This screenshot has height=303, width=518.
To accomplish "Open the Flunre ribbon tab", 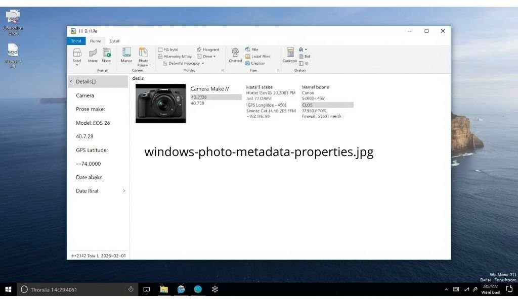I will pyautogui.click(x=96, y=41).
